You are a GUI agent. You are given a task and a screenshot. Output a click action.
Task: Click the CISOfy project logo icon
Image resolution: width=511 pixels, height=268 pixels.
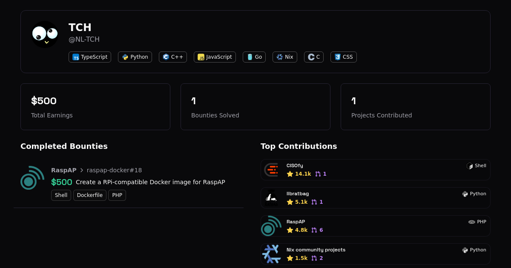[x=271, y=170]
